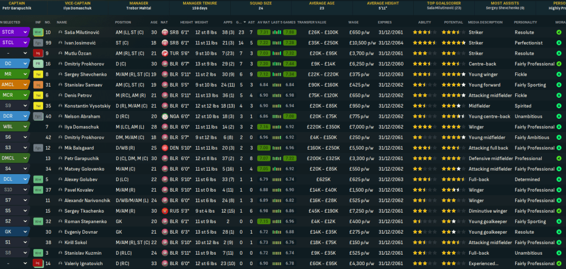Click the Fgn status icon for Mik Balsgaard
The height and width of the screenshot is (269, 566).
38,148
